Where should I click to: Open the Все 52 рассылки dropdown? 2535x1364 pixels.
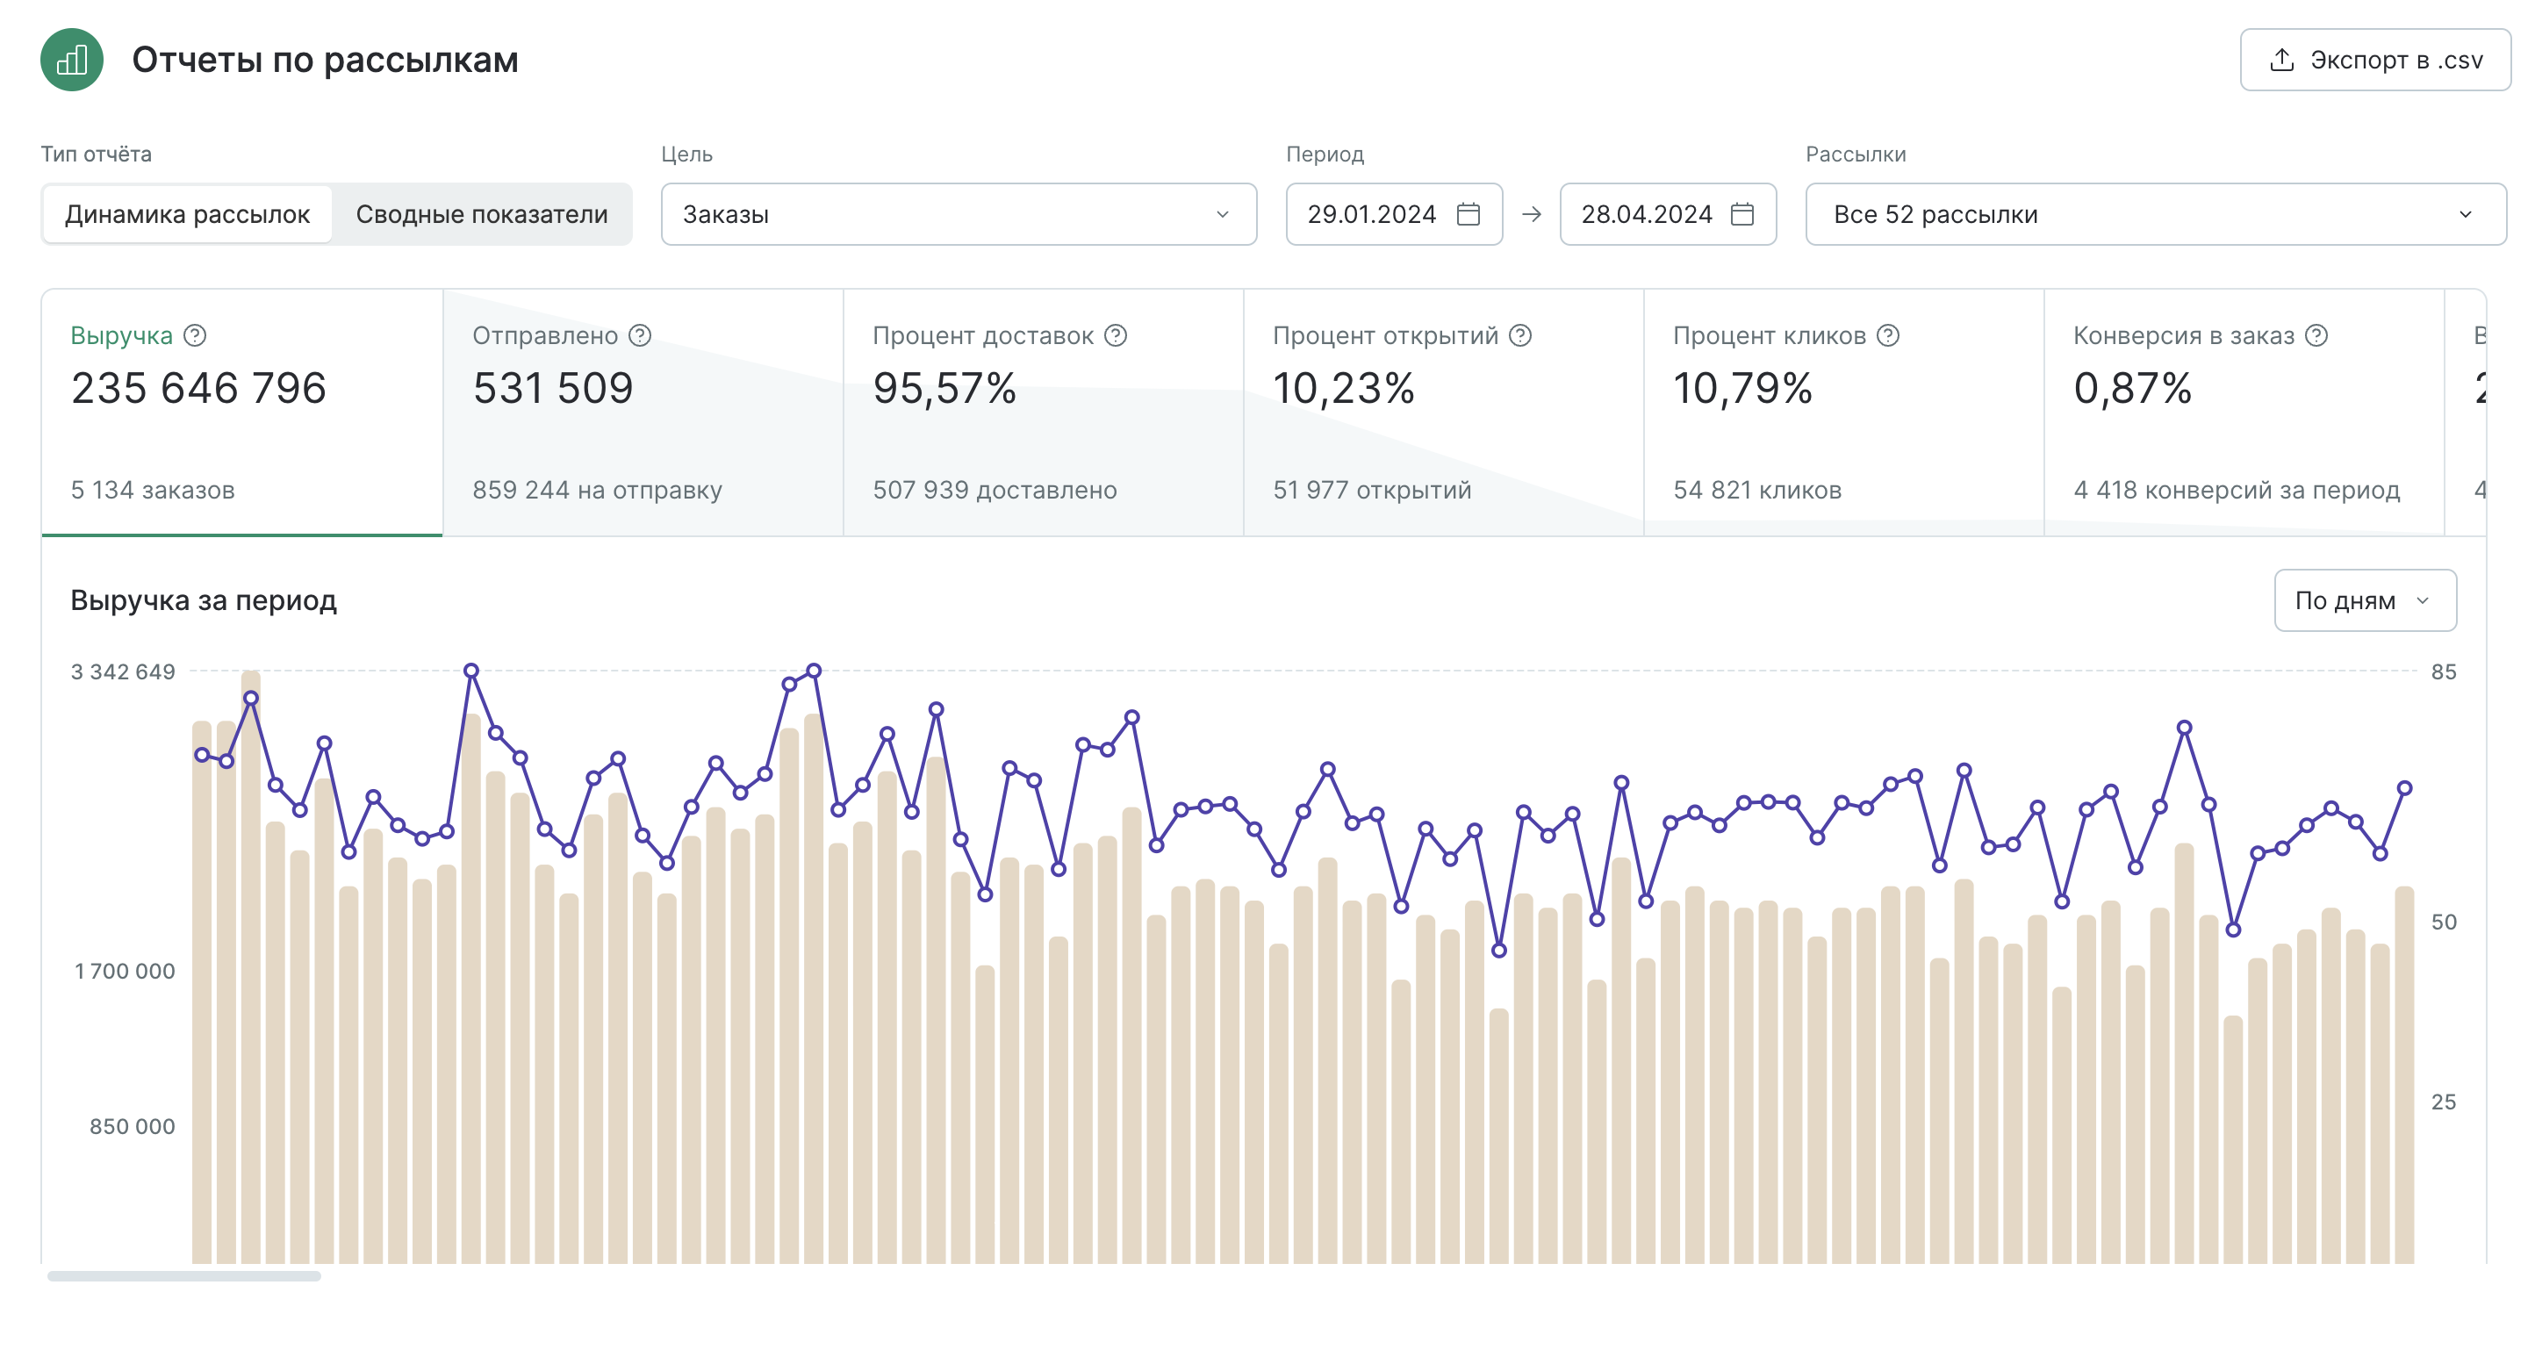click(x=2155, y=213)
